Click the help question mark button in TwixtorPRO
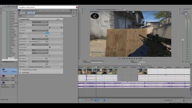Image resolution: width=192 pixels, height=108 pixels. pyautogui.click(x=62, y=19)
